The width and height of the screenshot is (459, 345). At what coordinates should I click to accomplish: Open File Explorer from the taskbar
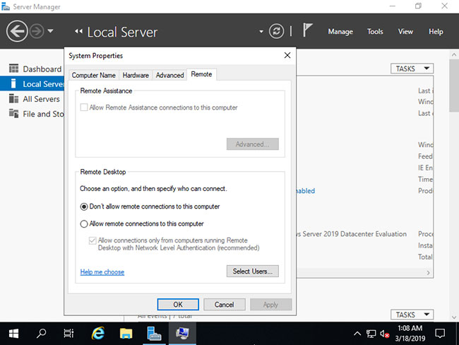[126, 333]
